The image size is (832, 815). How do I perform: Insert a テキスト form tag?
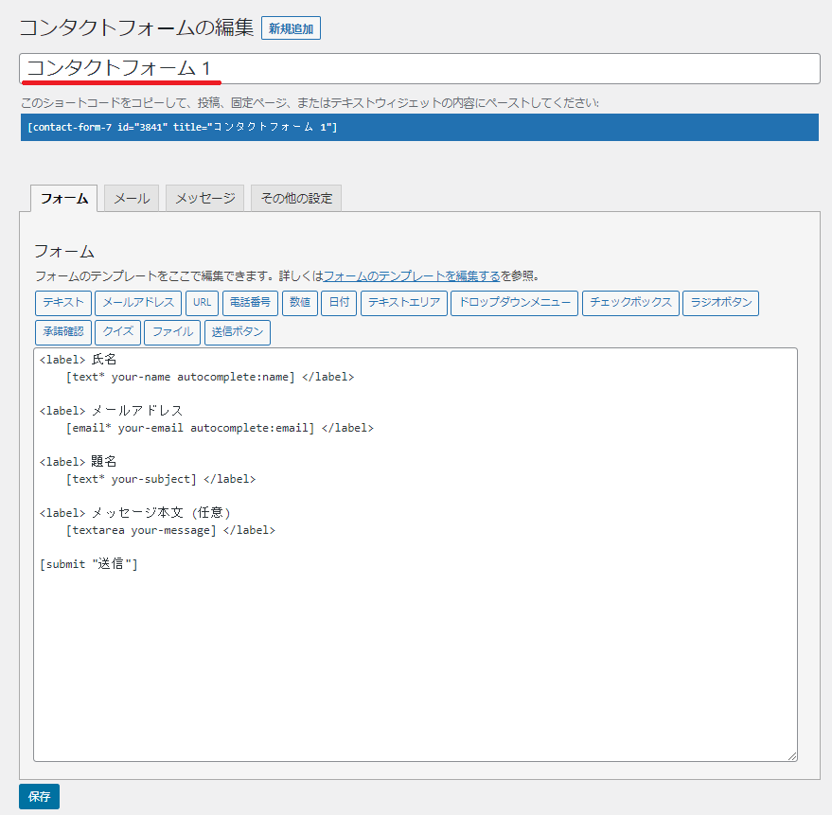tap(63, 303)
